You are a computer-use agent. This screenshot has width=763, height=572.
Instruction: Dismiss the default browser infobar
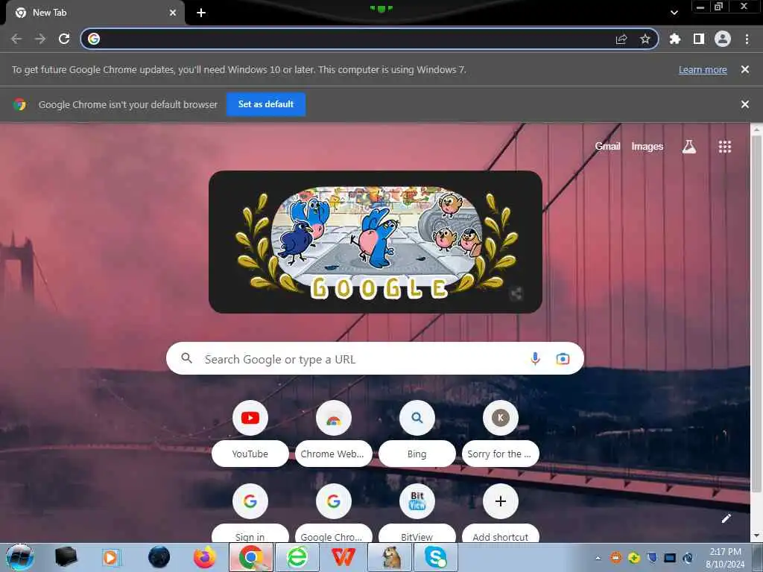[745, 104]
